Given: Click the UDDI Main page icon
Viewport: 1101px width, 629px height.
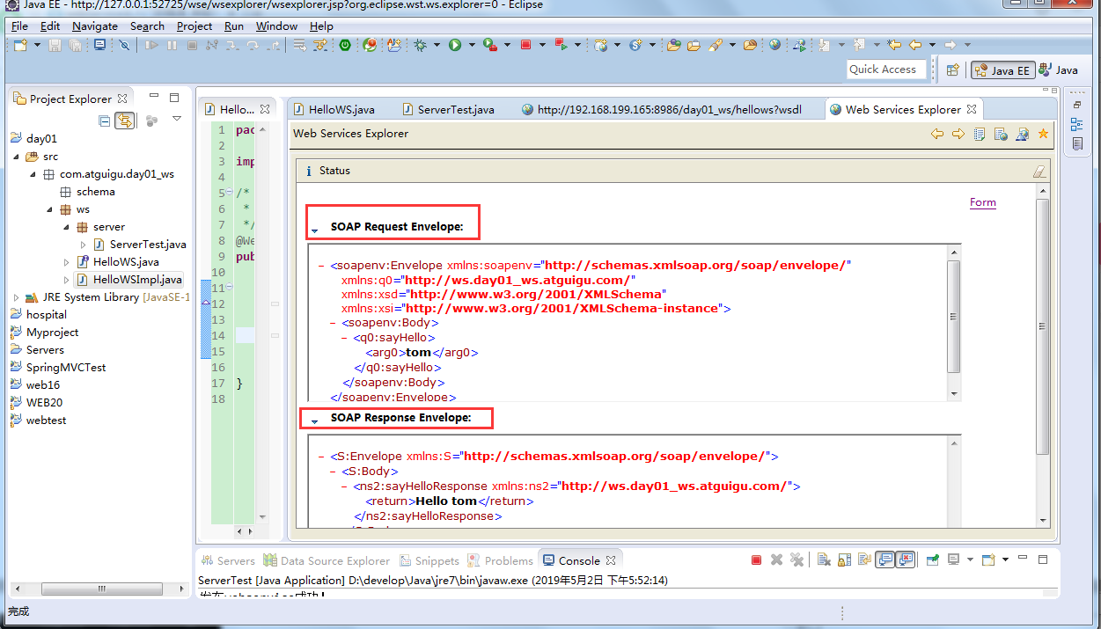Looking at the screenshot, I should point(980,135).
